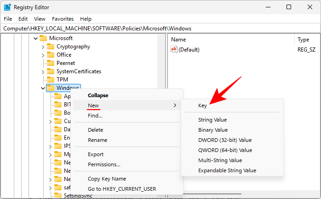Select DWORD (32-bit) Value option
Viewport: 321px width, 199px height.
pos(225,140)
